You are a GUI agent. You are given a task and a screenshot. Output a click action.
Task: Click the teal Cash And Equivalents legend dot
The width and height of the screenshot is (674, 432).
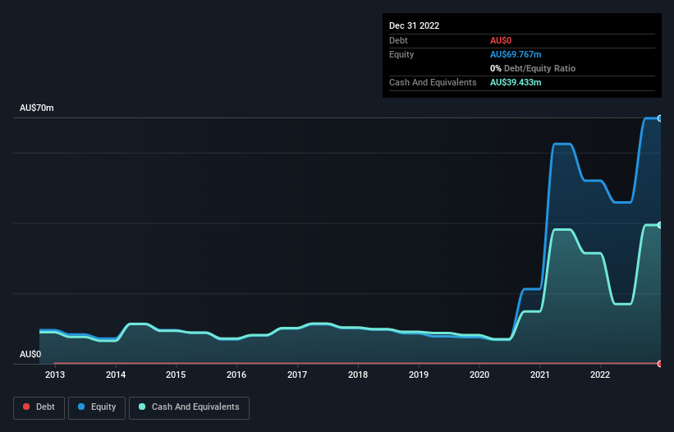(142, 407)
